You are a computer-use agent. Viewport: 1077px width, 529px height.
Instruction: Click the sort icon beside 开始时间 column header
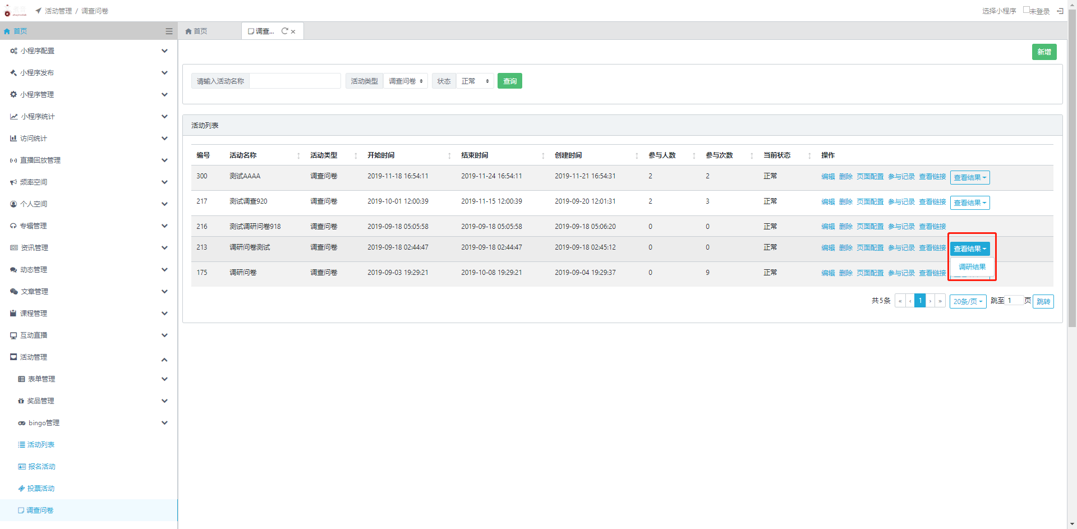[449, 156]
